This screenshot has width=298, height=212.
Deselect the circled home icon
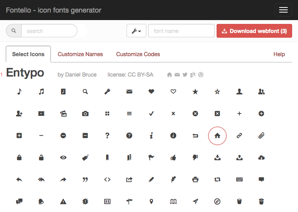217,136
